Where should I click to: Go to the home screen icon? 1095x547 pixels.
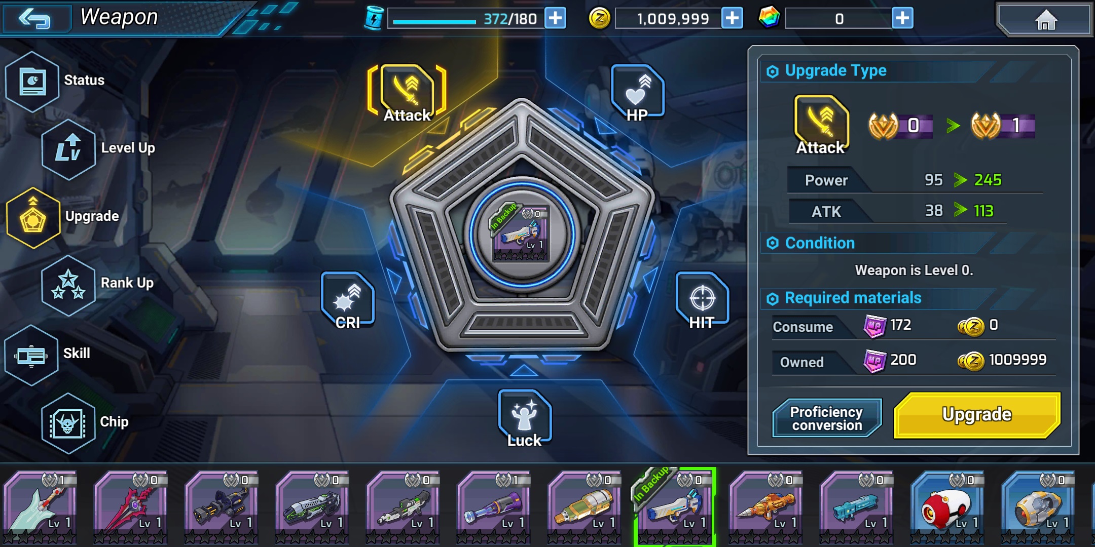[x=1045, y=19]
